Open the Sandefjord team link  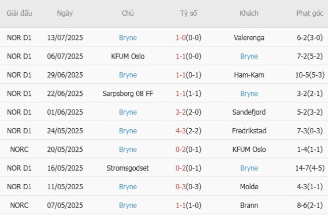[x=249, y=112]
